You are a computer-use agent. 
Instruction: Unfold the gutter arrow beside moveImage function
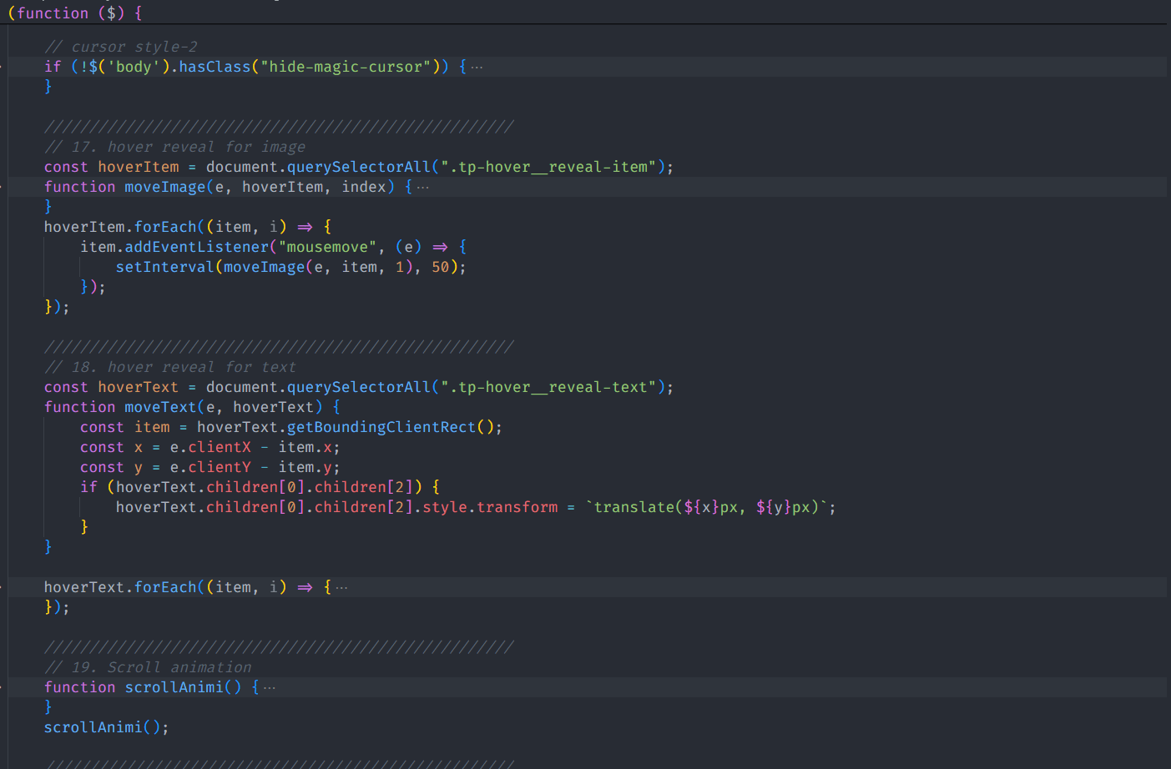coord(3,187)
